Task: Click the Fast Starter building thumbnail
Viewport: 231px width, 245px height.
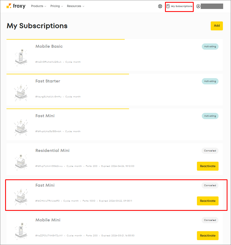Action: tap(21, 90)
